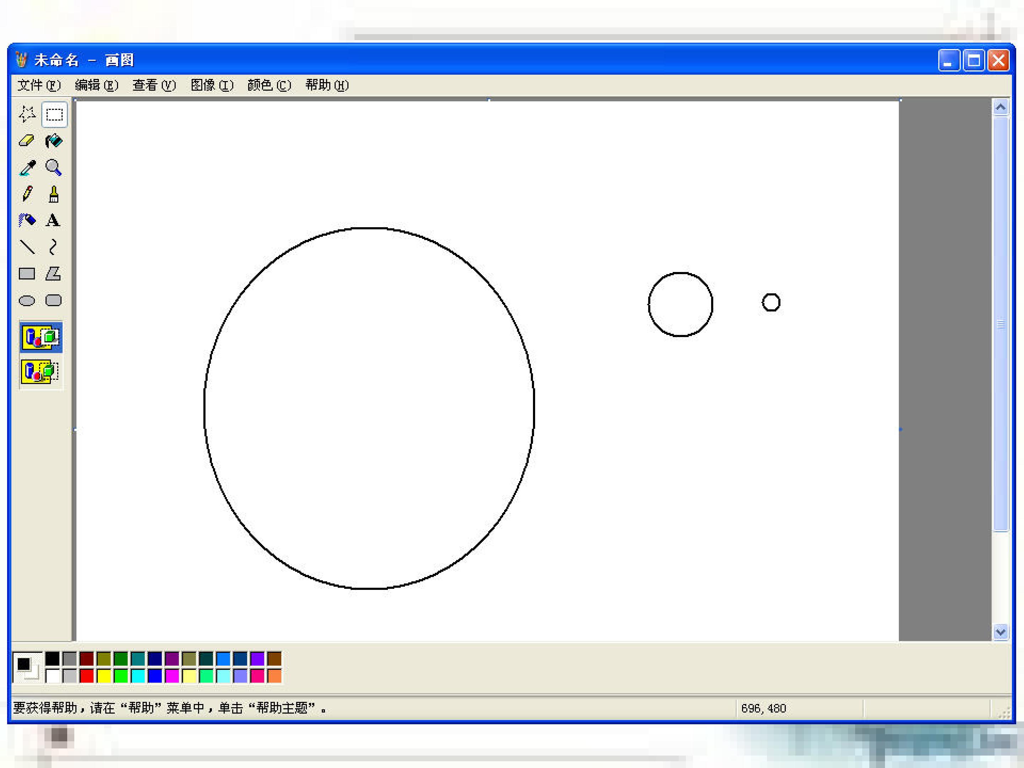Choose the black color swatch
Image resolution: width=1024 pixels, height=768 pixels.
[52, 658]
